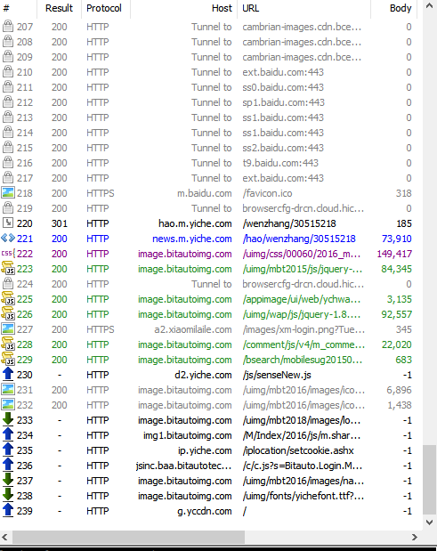437x551 pixels.
Task: Click the JS script icon of session 225
Action: coord(8,298)
